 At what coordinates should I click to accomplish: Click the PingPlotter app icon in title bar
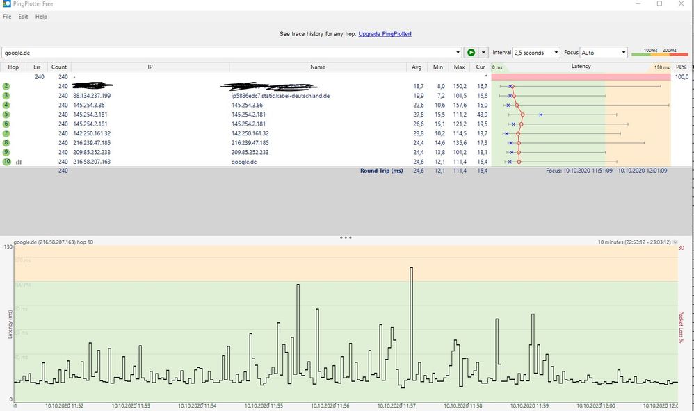[x=7, y=3]
